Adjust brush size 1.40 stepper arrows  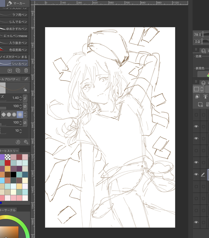21,98
